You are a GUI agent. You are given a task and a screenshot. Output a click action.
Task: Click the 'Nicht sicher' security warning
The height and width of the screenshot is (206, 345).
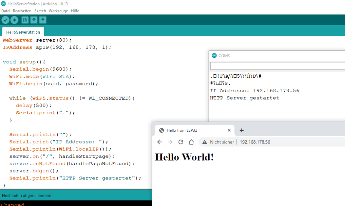coord(218,142)
